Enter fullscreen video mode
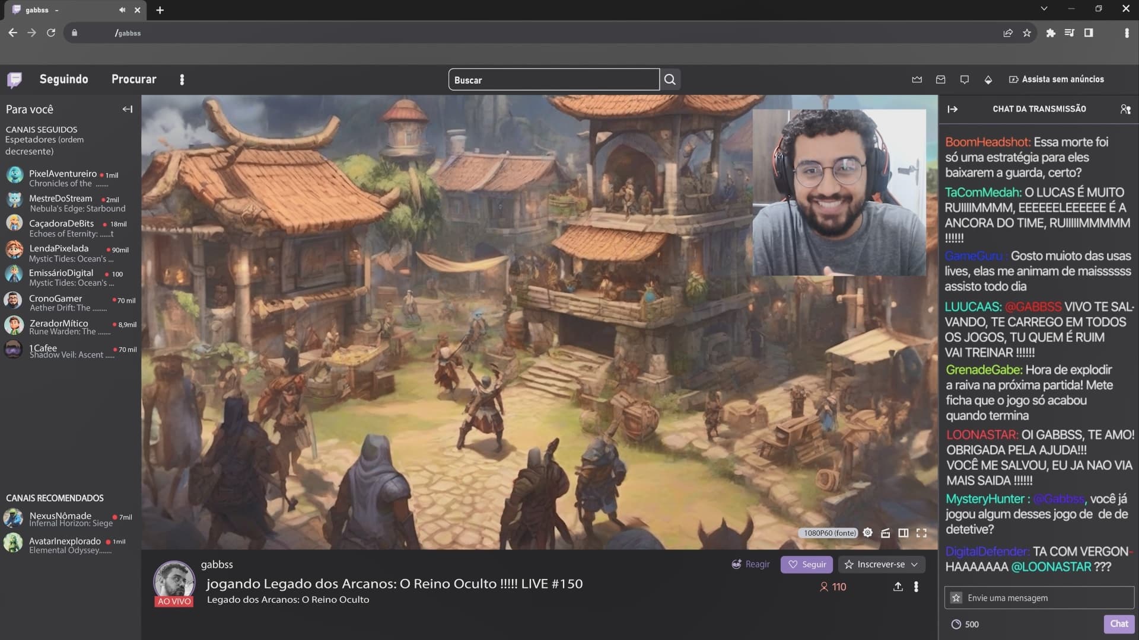 pyautogui.click(x=921, y=533)
